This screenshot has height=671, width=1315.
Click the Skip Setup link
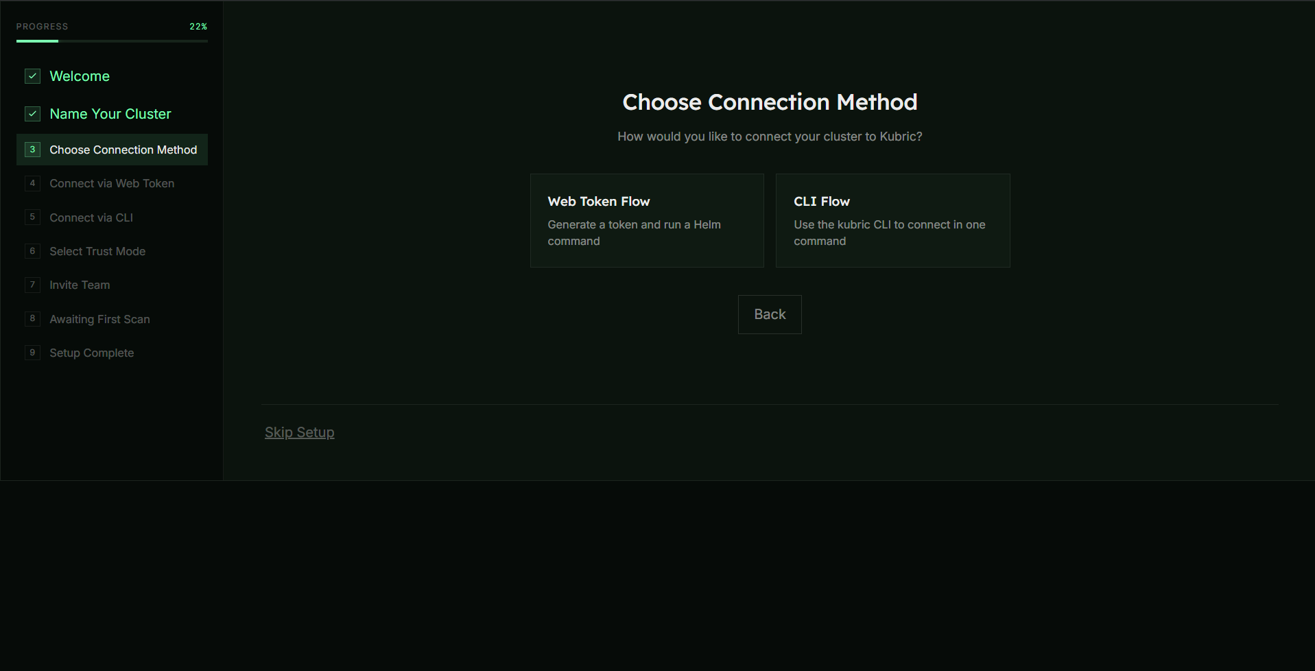click(300, 432)
